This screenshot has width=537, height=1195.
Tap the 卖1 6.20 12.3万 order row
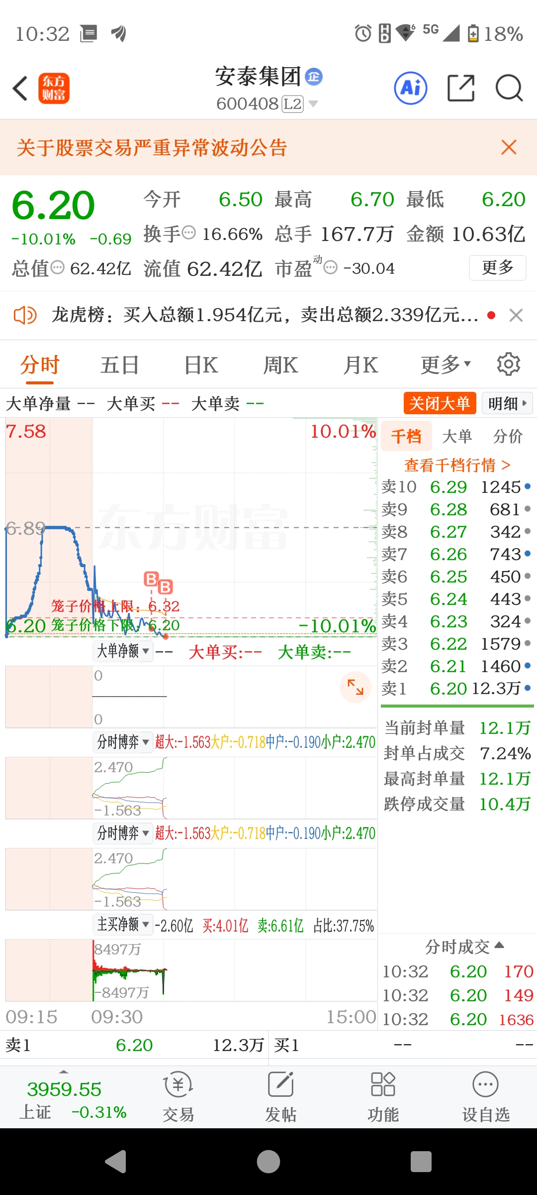click(x=456, y=688)
